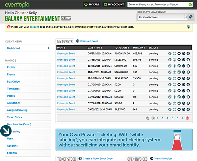Click the edit pencil icon for the 11/14/2011 event
Screen dimensions: 197x161
(x=174, y=72)
